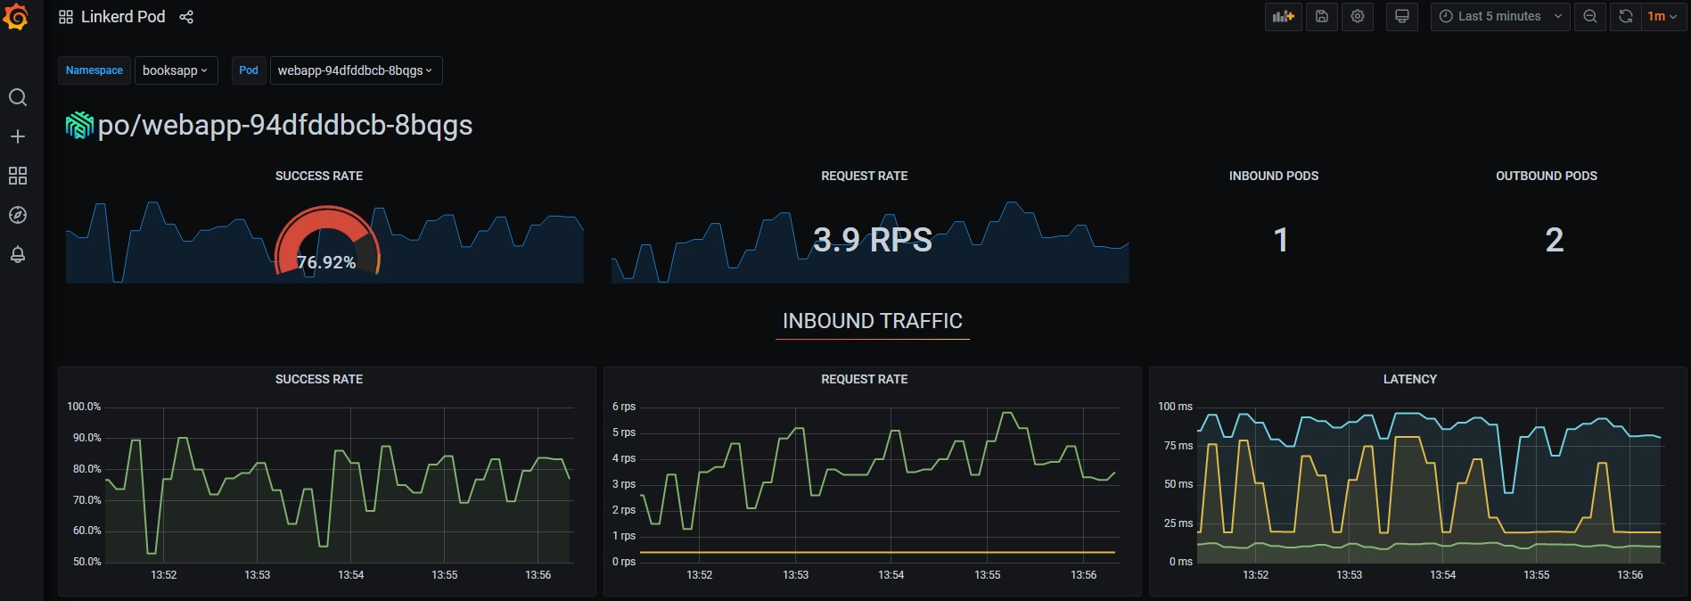The image size is (1691, 601).
Task: Open the 1m refresh interval dropdown
Action: tap(1663, 17)
